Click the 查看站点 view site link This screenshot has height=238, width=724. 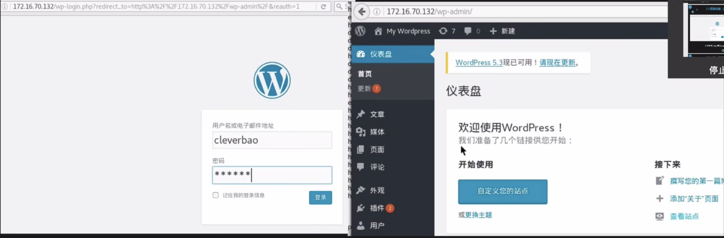[x=684, y=216]
